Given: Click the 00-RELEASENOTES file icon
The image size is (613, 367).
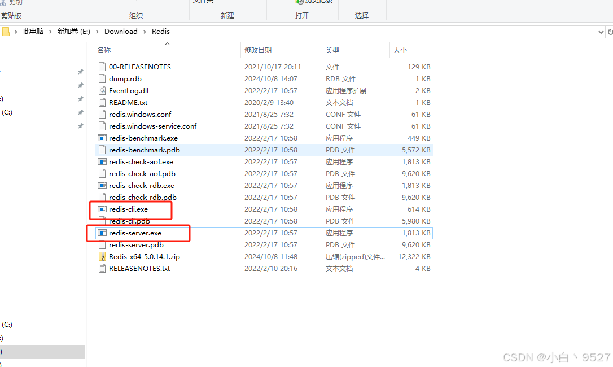Looking at the screenshot, I should (102, 67).
